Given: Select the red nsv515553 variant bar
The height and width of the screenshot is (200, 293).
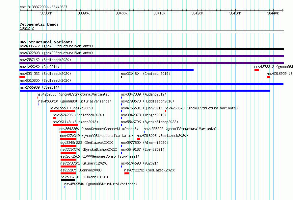Looking at the screenshot, I should [x=63, y=111].
